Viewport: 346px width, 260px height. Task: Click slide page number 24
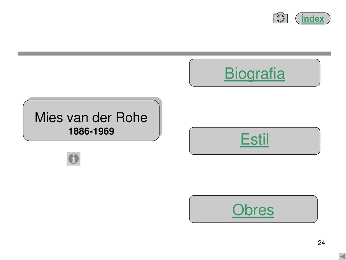[x=321, y=243]
